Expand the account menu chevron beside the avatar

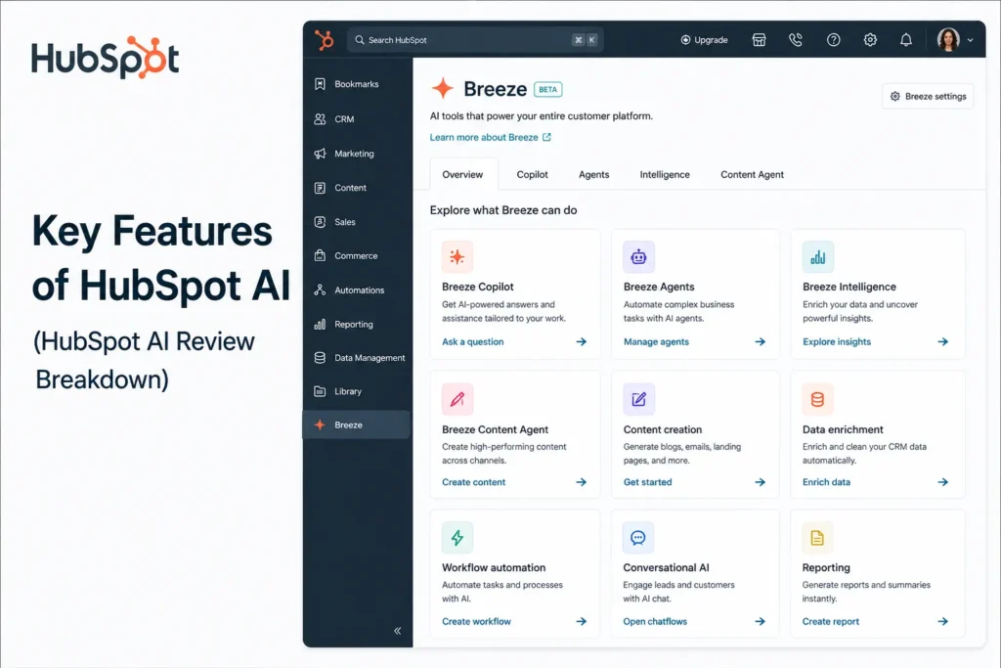pyautogui.click(x=971, y=39)
